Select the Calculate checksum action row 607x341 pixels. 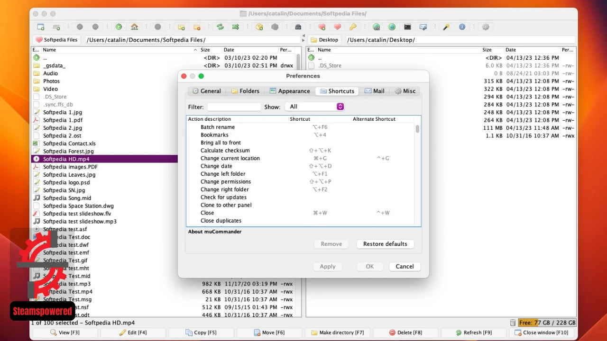(x=300, y=151)
